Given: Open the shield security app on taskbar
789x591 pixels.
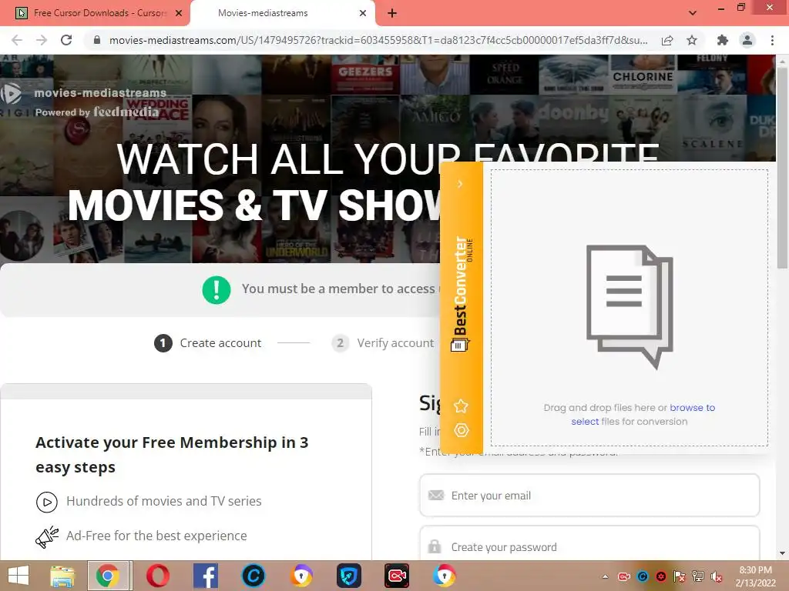Looking at the screenshot, I should pos(349,576).
